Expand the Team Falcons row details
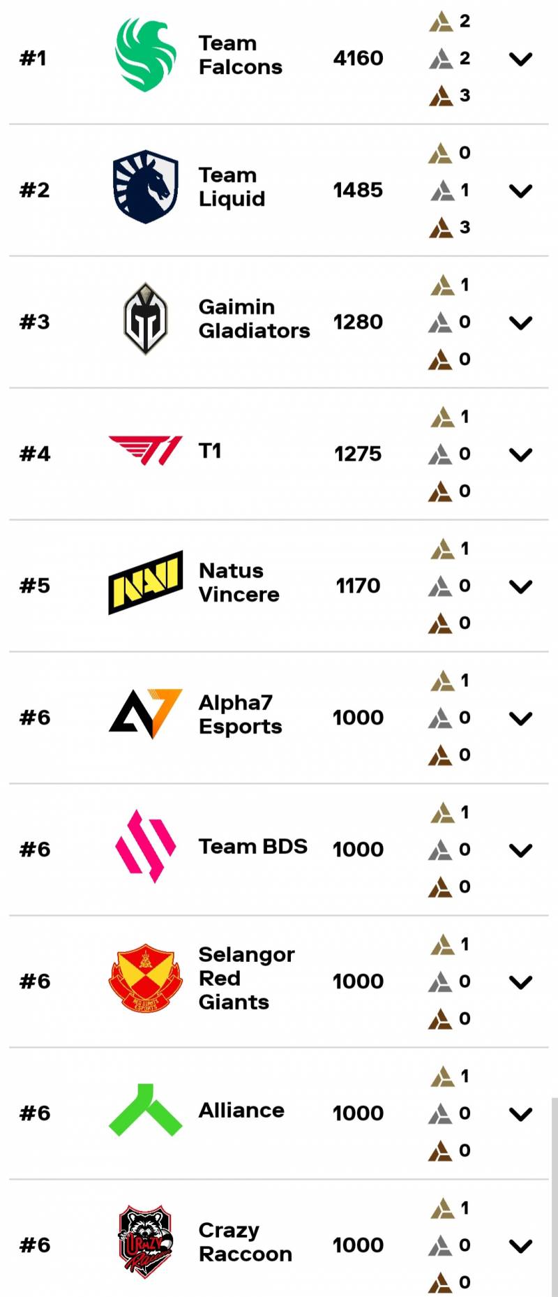The image size is (558, 1297). click(520, 59)
